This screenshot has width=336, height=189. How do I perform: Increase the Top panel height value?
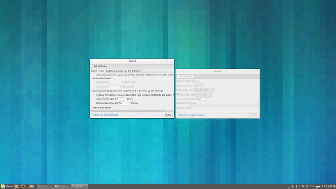pos(125,99)
